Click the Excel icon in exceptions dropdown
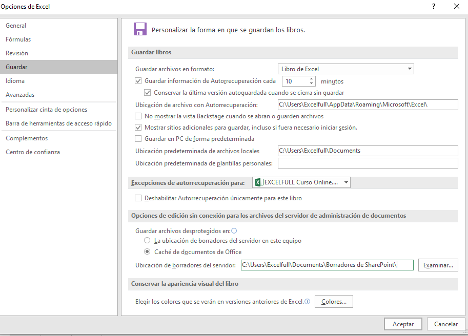Screen dimensions: 468x336 pos(259,182)
